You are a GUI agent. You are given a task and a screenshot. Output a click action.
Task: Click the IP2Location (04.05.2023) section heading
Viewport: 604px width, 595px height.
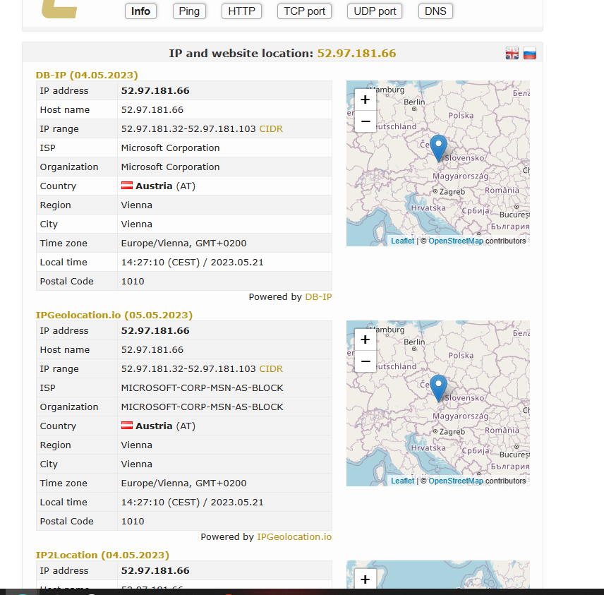(102, 555)
